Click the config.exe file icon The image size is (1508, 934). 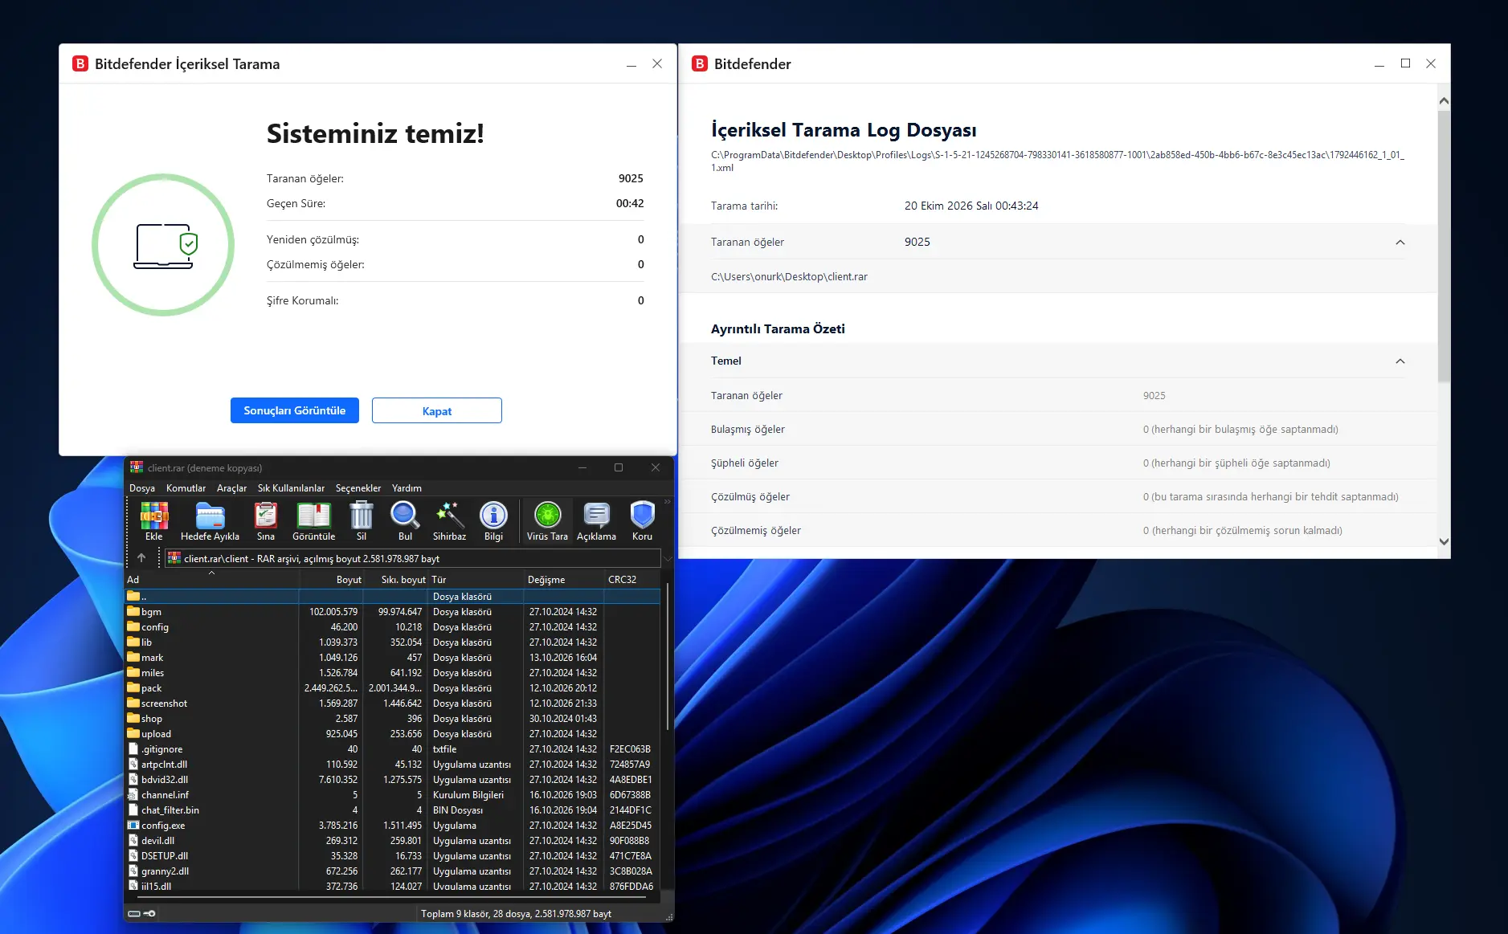point(133,826)
